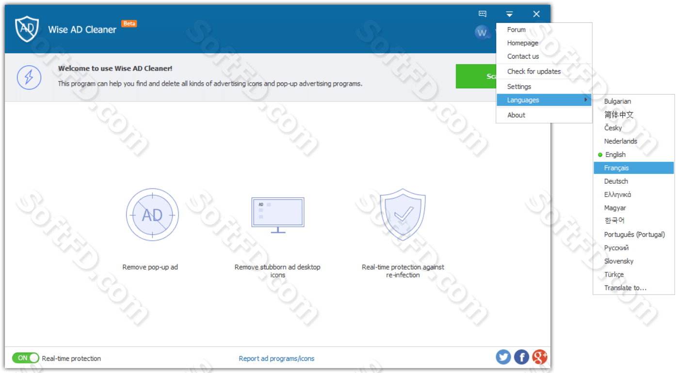Pick Slovensky from the language list
This screenshot has height=373, width=677.
click(x=634, y=261)
